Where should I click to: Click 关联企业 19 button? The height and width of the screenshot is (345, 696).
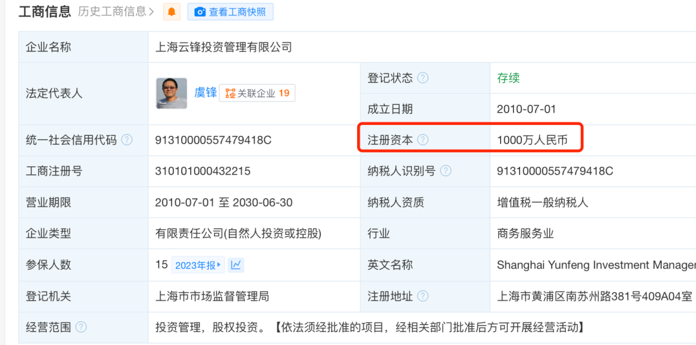coord(257,93)
